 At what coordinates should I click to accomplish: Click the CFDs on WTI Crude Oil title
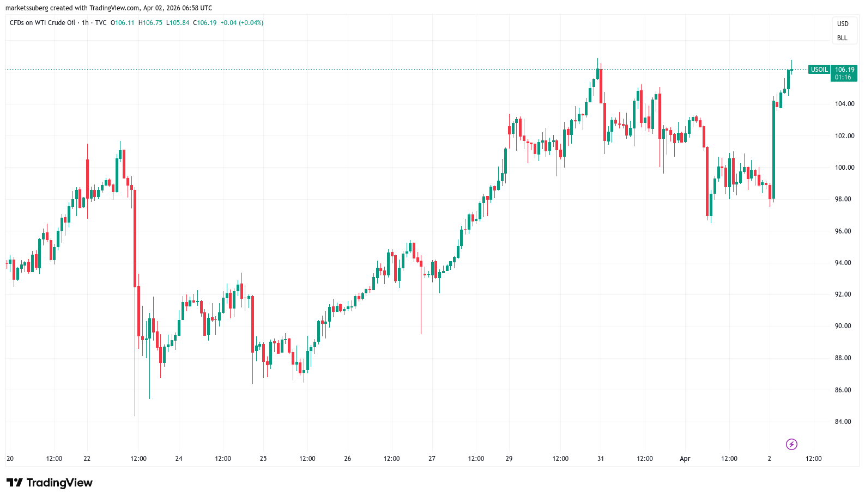43,23
